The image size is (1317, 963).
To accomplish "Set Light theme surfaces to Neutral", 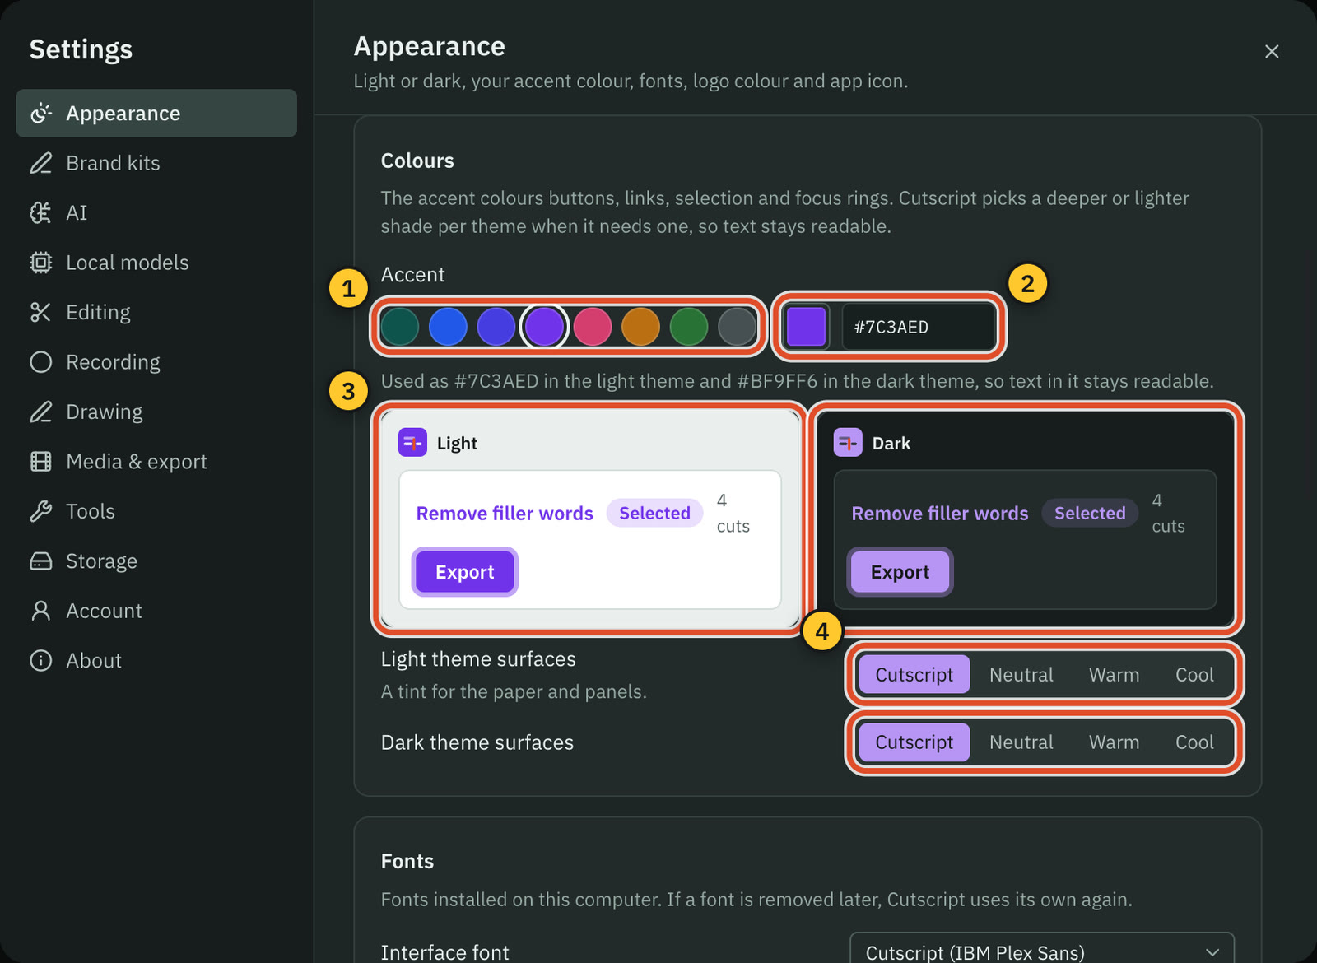I will (x=1021, y=675).
